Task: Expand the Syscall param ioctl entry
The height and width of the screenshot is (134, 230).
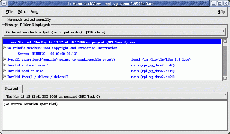Action: pos(5,59)
